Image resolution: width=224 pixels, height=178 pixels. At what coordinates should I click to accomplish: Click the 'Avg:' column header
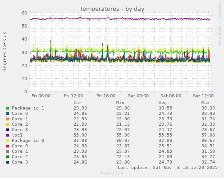click(164, 103)
